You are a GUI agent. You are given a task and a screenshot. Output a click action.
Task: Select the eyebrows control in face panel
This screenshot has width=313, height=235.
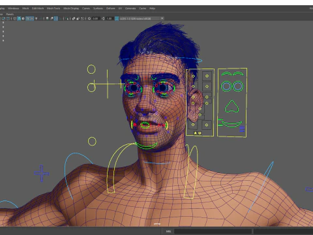(x=232, y=74)
